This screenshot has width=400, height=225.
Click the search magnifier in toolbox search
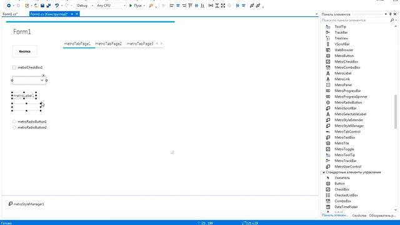(392, 20)
